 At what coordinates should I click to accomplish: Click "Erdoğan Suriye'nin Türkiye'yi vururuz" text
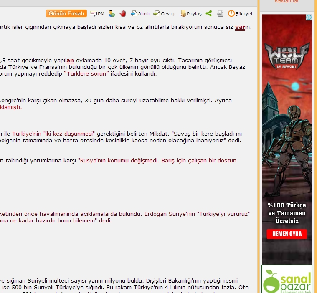point(197,214)
